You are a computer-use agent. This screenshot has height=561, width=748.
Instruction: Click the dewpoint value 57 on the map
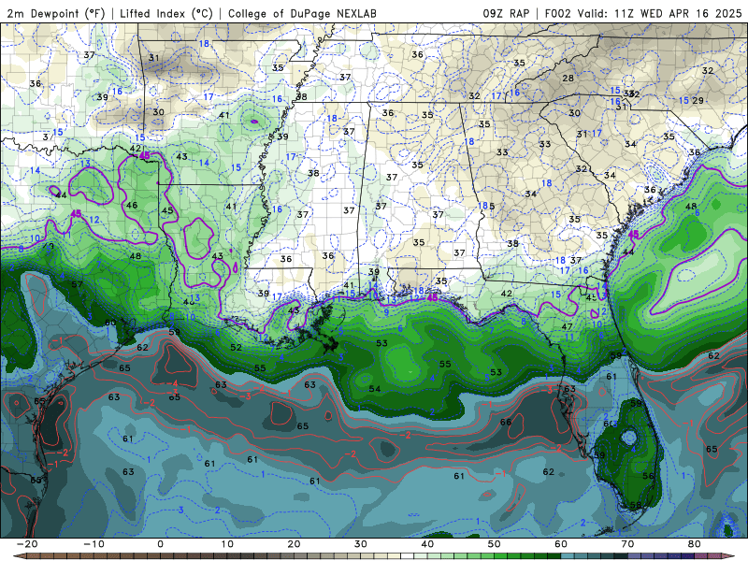point(77,284)
